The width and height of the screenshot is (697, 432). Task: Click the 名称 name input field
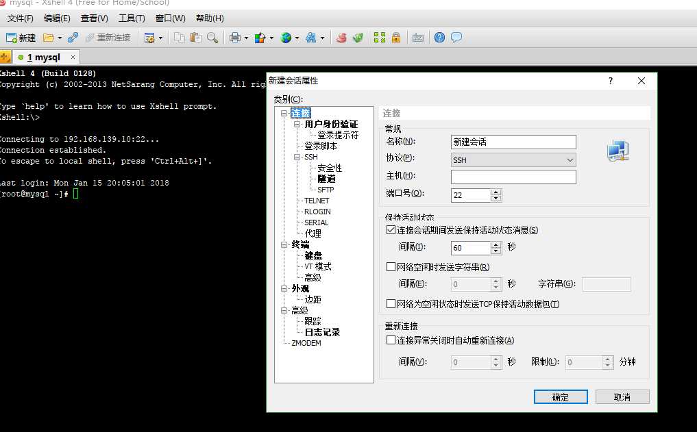513,142
